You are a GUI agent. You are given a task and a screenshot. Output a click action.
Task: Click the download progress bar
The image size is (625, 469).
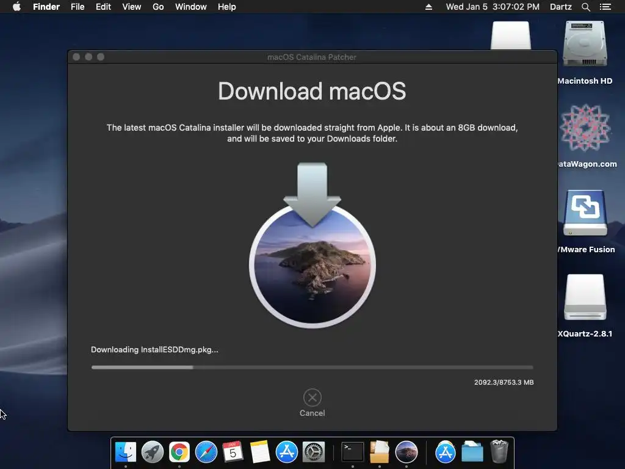[x=312, y=367]
